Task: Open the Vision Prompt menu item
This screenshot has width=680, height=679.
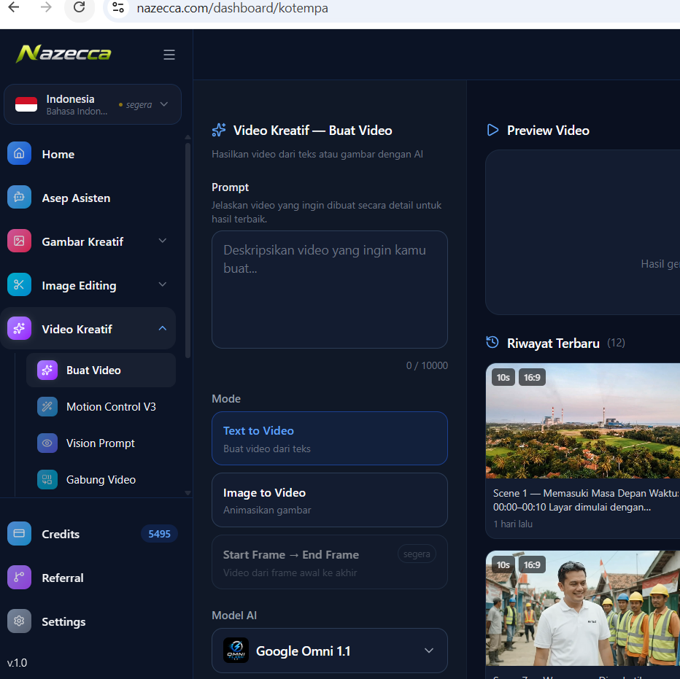Action: pyautogui.click(x=101, y=443)
